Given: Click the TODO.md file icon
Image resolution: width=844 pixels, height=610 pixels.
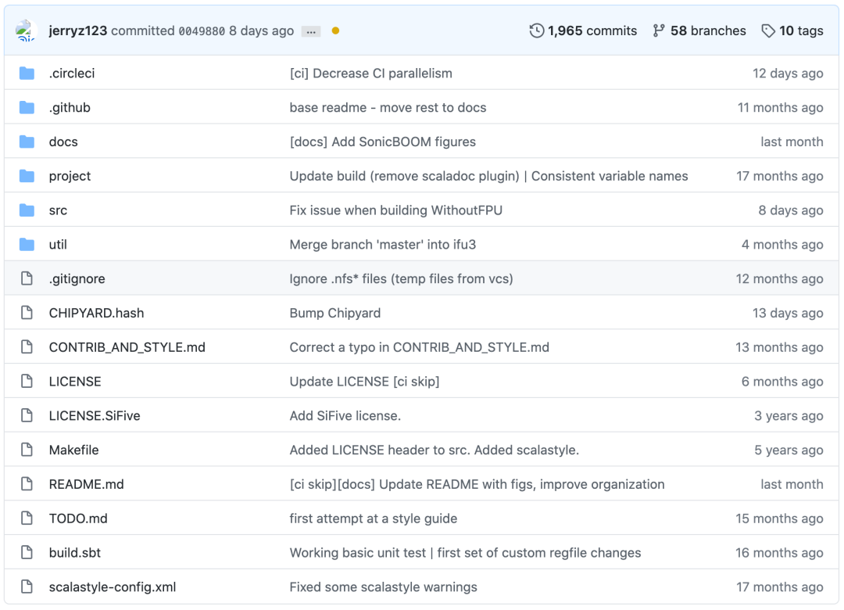Looking at the screenshot, I should pyautogui.click(x=27, y=518).
